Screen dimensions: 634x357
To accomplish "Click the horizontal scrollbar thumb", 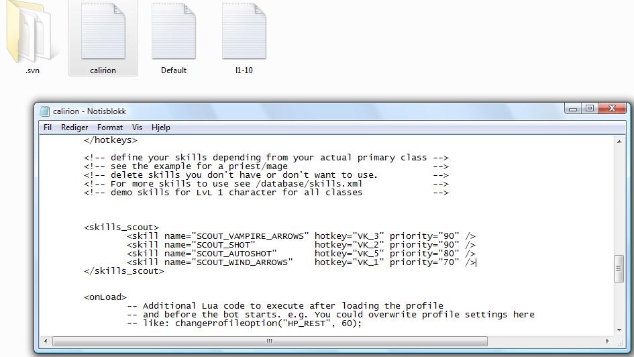I will pyautogui.click(x=270, y=341).
